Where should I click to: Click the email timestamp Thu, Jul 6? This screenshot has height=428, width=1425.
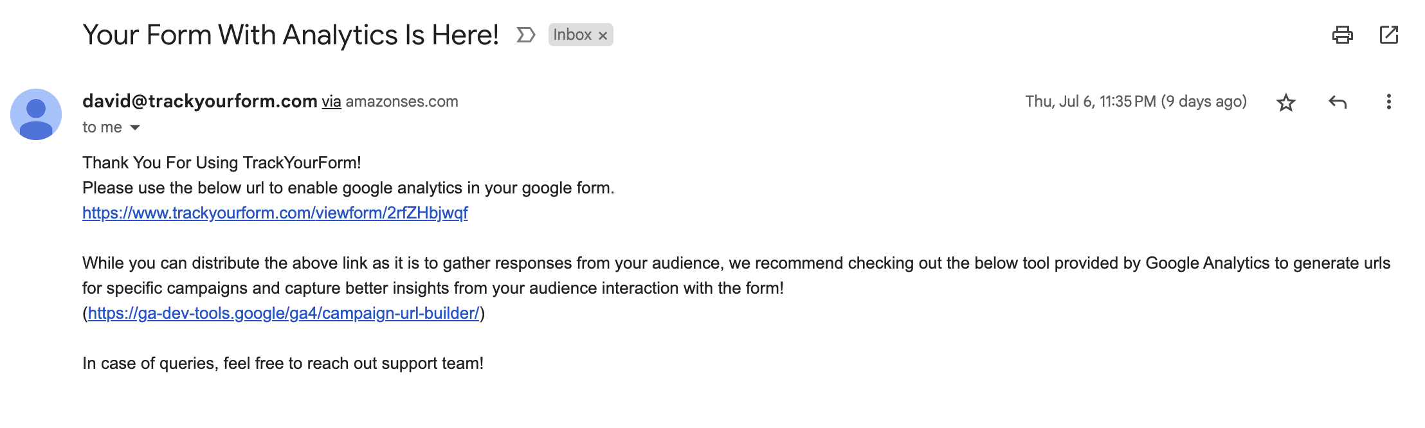(x=1136, y=102)
